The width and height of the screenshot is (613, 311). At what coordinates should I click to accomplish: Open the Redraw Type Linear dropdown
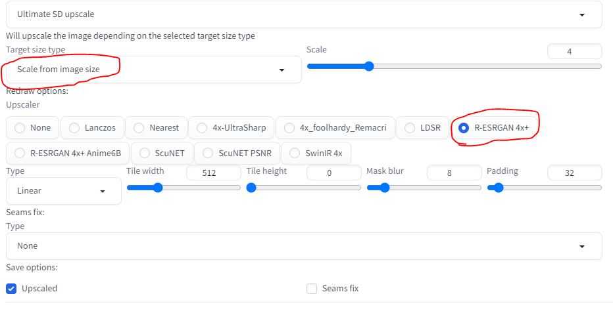tap(64, 191)
